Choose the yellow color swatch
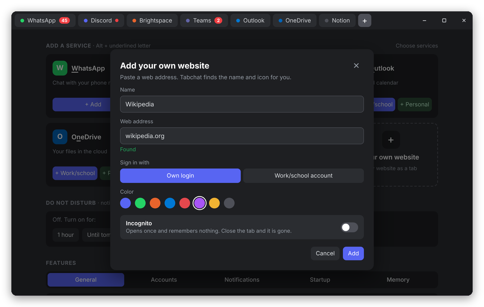This screenshot has height=307, width=484. (x=214, y=203)
